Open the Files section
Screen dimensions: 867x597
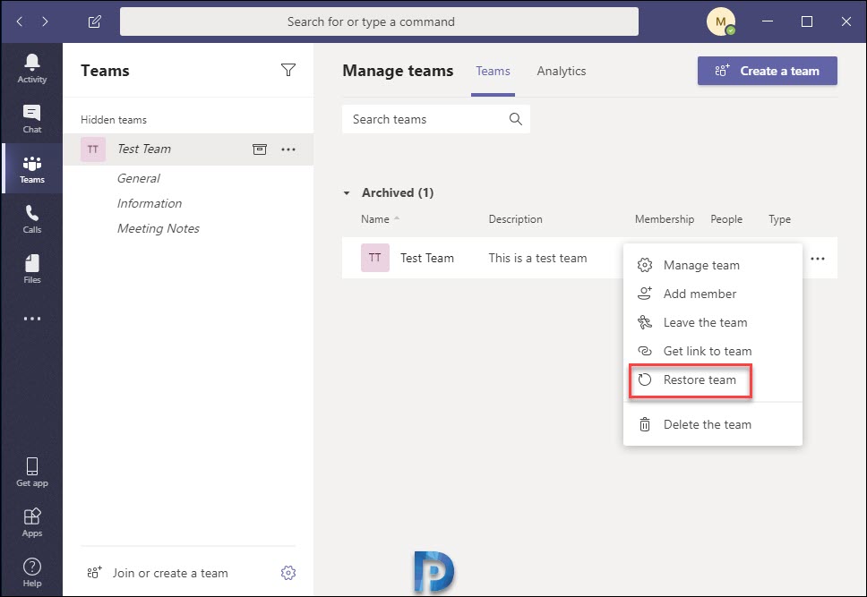click(31, 269)
